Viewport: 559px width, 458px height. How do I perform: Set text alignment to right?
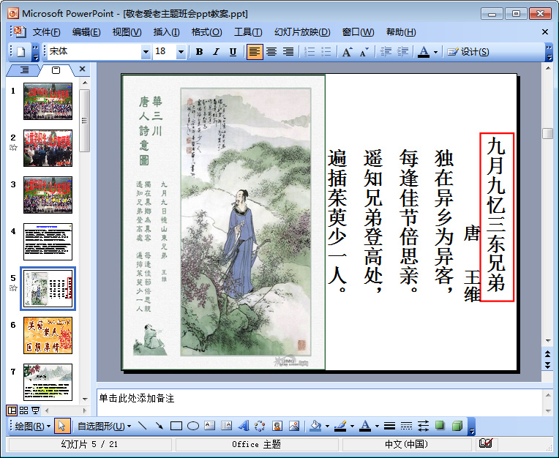(x=288, y=52)
